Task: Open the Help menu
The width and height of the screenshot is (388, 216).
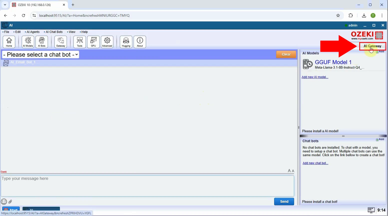Action: point(84,32)
